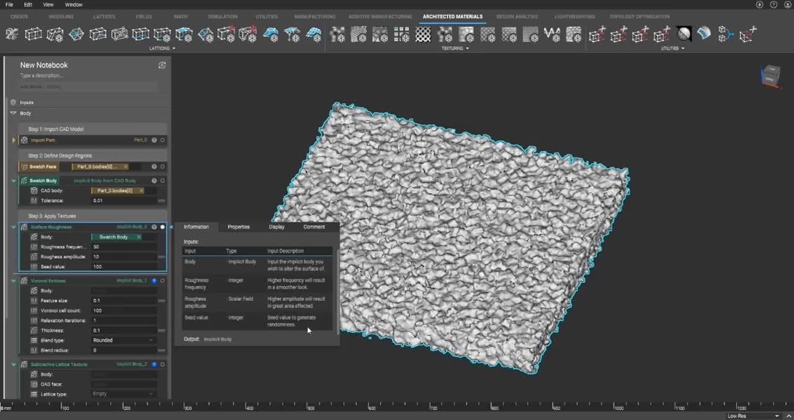
Task: Click the Tolerance slider handle
Action: pyautogui.click(x=162, y=201)
